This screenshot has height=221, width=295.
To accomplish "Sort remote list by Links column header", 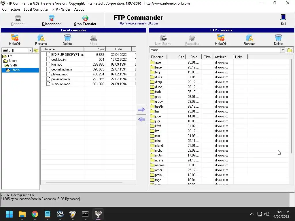I will pyautogui.click(x=240, y=57).
